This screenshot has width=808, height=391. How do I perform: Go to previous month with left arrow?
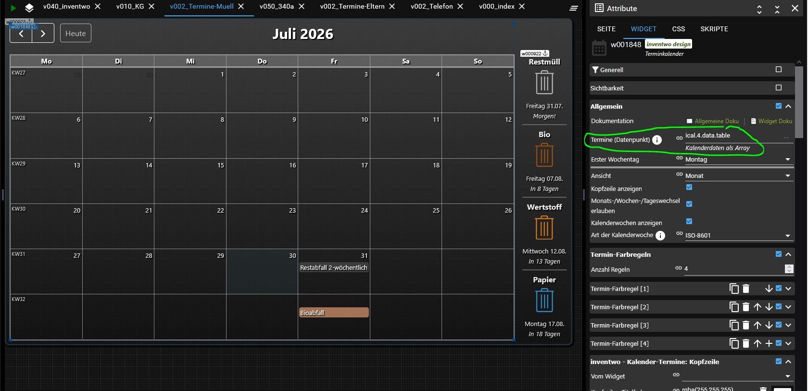click(x=21, y=33)
